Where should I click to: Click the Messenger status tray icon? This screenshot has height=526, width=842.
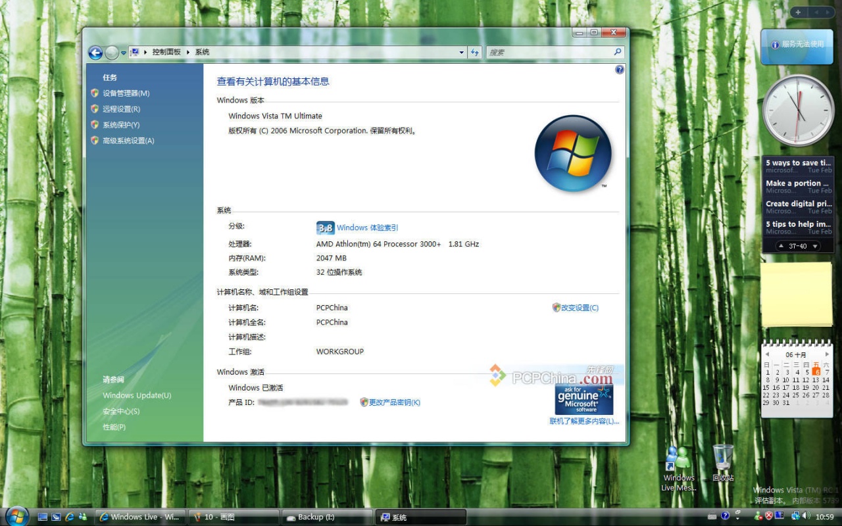(x=758, y=516)
